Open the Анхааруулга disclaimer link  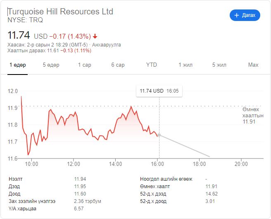click(107, 45)
